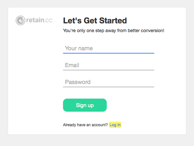Screen dimensions: 194x146
Task: Click the gray underline below Password
Action: (x=109, y=87)
